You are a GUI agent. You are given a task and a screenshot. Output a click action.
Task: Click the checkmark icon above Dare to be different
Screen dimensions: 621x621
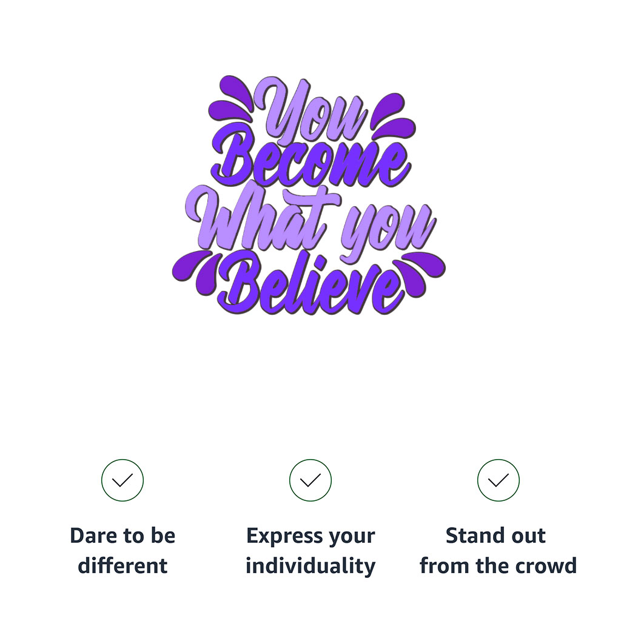pyautogui.click(x=123, y=480)
